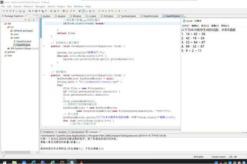247x164 pixels.
Task: Click the Javadoc tab
Action: pyautogui.click(x=62, y=132)
